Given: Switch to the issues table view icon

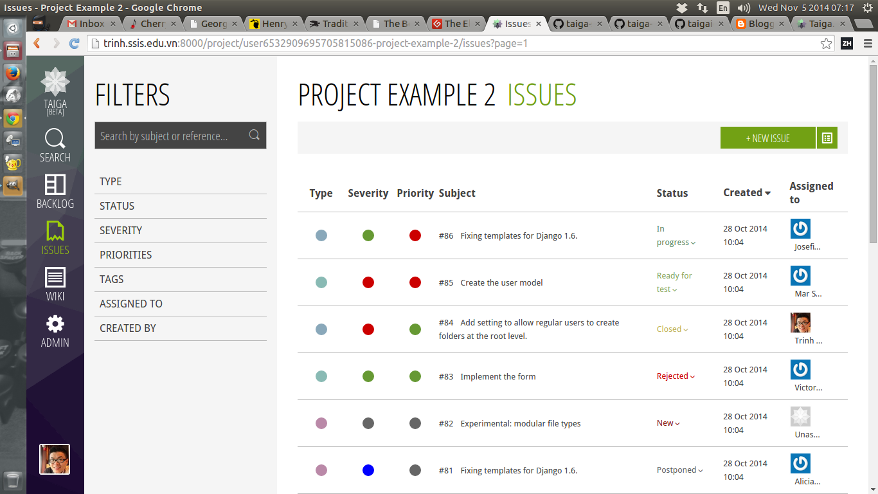Looking at the screenshot, I should pyautogui.click(x=827, y=137).
